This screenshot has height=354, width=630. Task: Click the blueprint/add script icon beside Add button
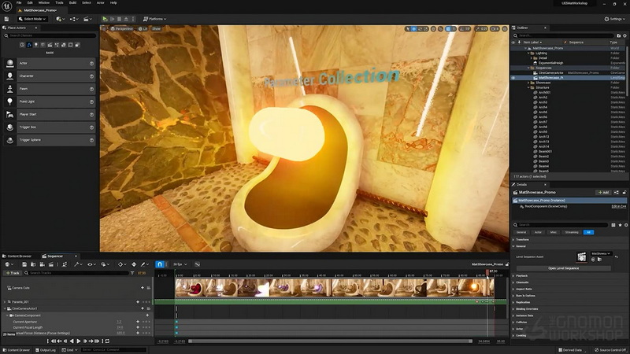[x=617, y=193]
